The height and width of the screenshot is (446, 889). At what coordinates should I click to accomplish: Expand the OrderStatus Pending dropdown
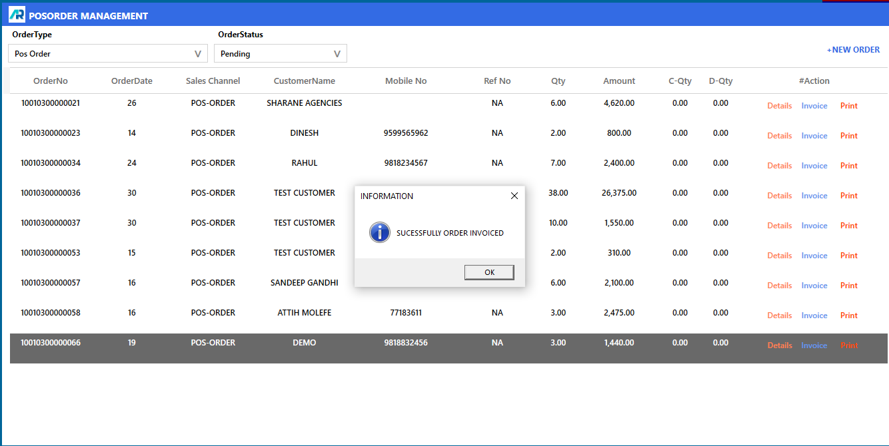[x=281, y=54]
